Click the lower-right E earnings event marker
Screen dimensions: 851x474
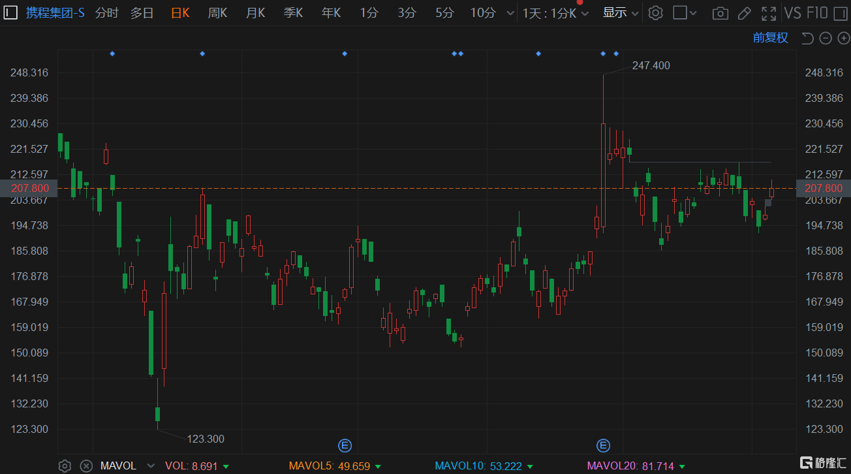tap(604, 446)
